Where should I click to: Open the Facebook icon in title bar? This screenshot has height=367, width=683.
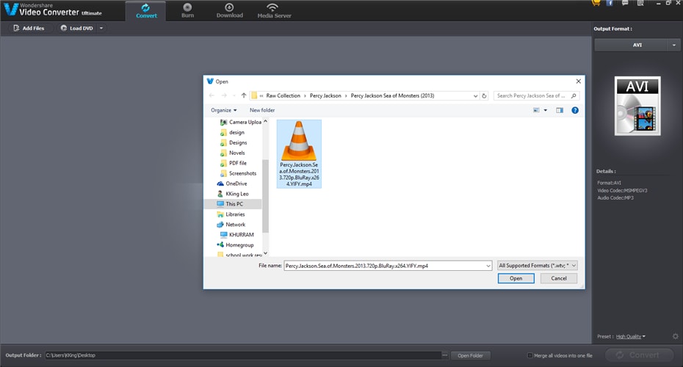610,3
